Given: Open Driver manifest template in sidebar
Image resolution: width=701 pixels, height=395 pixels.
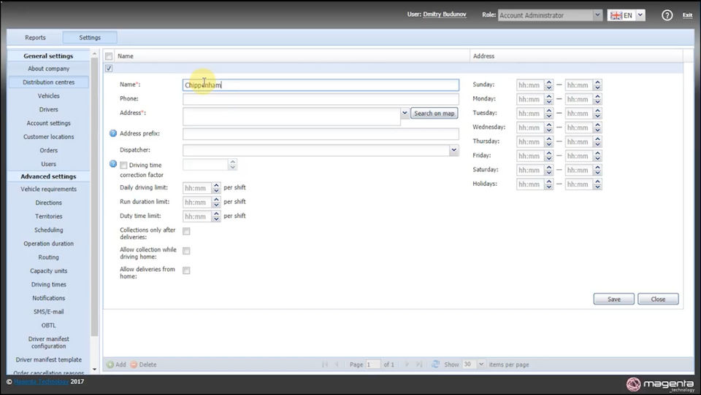Looking at the screenshot, I should (49, 360).
